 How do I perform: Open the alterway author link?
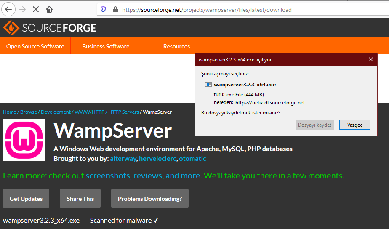[x=123, y=159]
